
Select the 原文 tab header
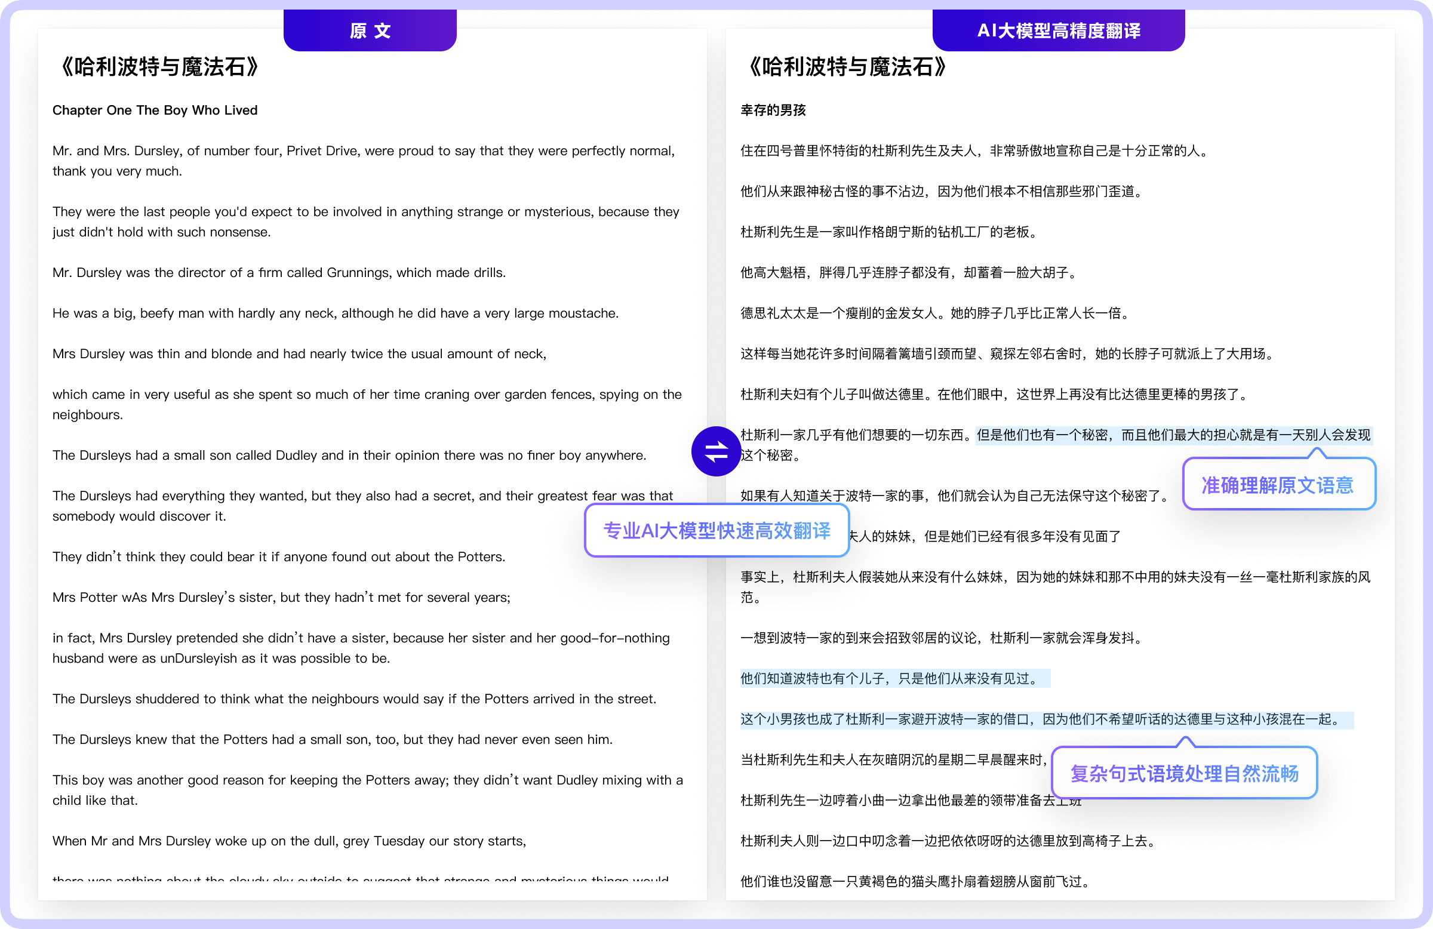370,30
